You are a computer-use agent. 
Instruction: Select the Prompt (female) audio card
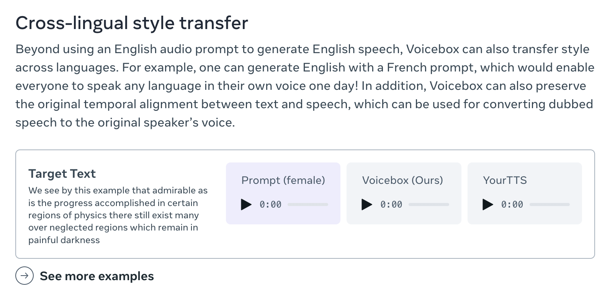tap(283, 193)
